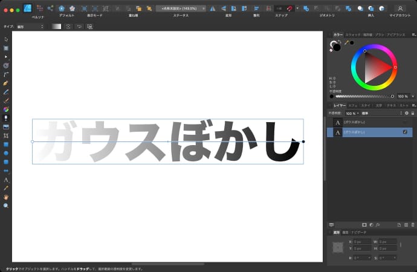Select the Hand view tool
417x272 pixels.
[6, 197]
